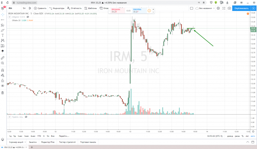
Task: Click the Опубликовать publish button
Action: click(242, 8)
